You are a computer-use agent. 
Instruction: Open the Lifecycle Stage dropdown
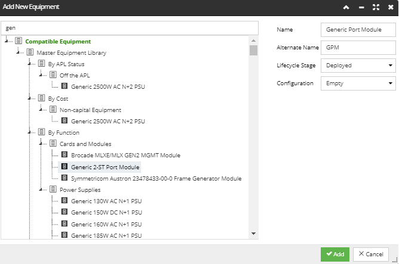coord(358,66)
